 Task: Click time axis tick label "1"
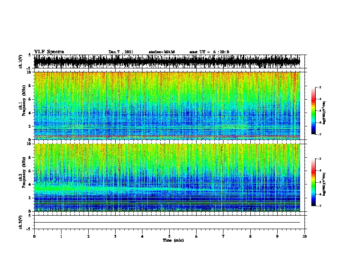61,236
